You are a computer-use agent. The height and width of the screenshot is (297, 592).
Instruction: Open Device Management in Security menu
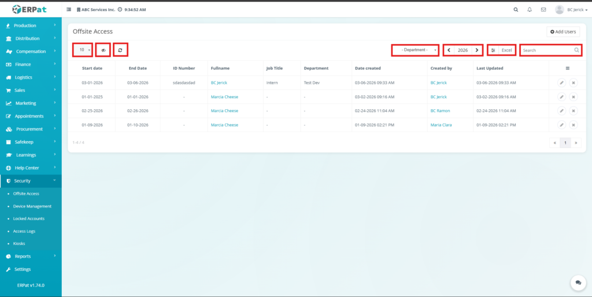tap(32, 206)
